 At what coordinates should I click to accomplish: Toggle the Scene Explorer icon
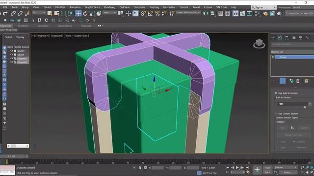[x=220, y=13]
